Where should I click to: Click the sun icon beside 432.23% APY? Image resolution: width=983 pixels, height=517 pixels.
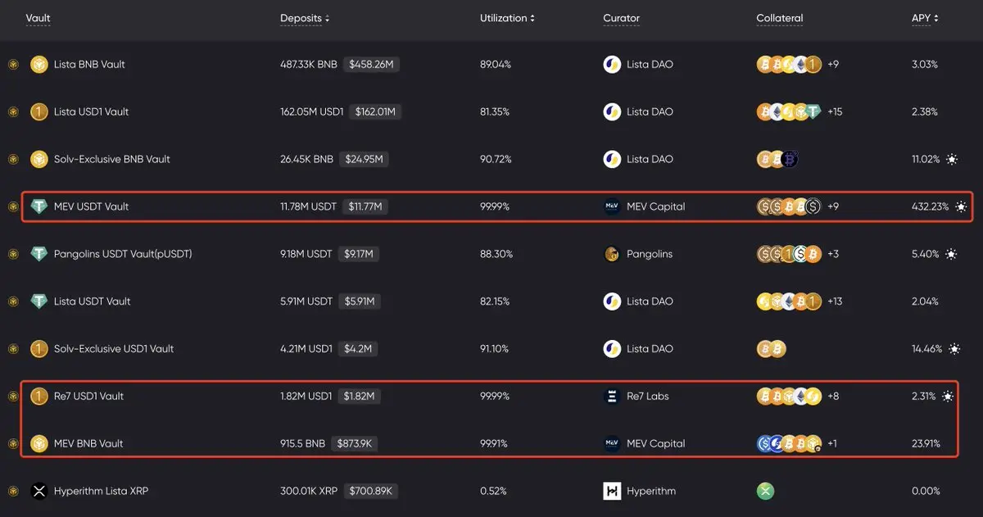click(961, 206)
